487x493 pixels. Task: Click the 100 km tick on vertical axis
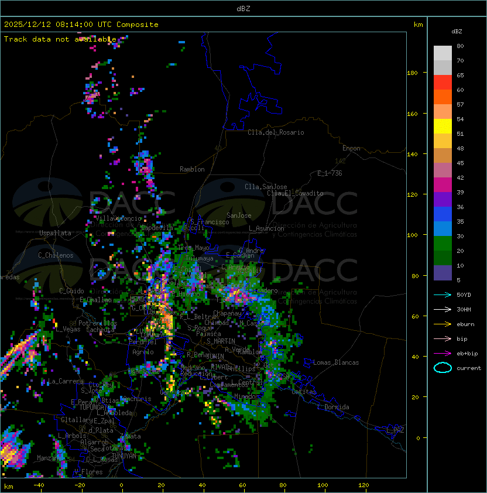click(412, 235)
